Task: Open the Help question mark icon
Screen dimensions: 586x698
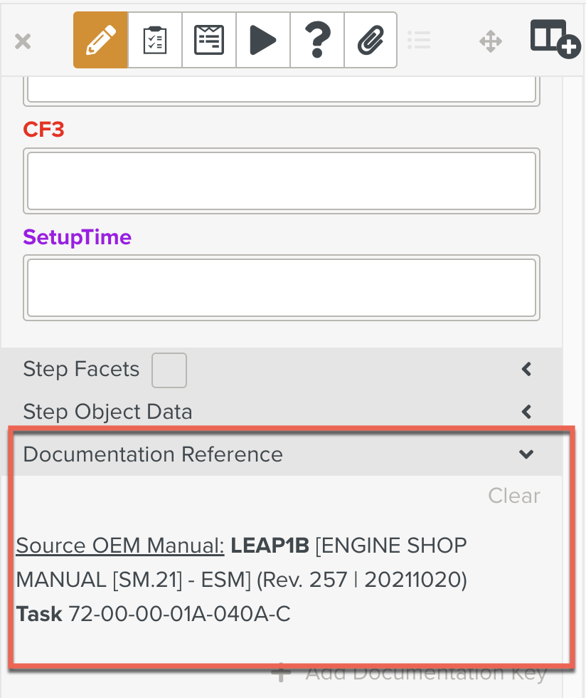Action: pyautogui.click(x=316, y=39)
